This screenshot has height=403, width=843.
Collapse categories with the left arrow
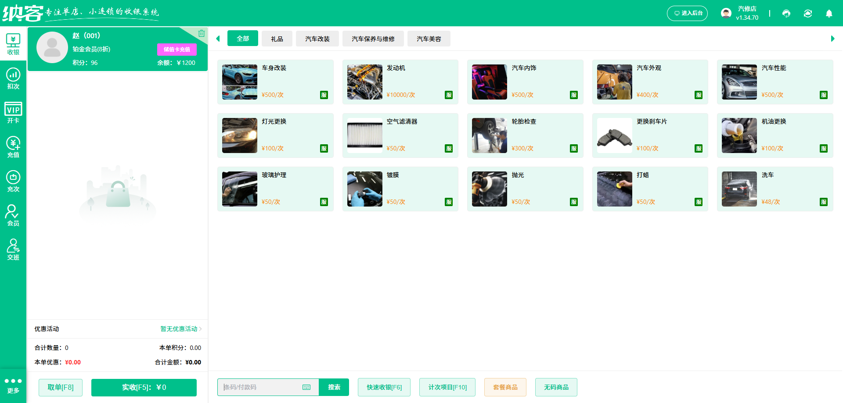coord(218,39)
